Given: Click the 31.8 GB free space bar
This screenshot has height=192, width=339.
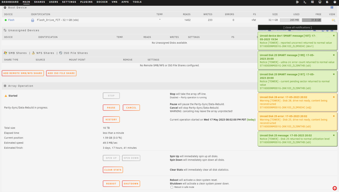Looking at the screenshot, I should click(312, 20).
